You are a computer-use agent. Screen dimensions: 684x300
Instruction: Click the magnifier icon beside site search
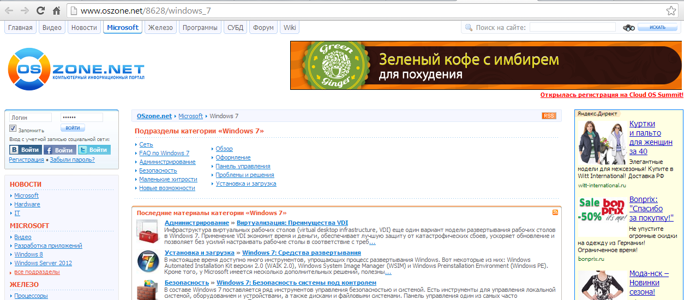(x=468, y=28)
